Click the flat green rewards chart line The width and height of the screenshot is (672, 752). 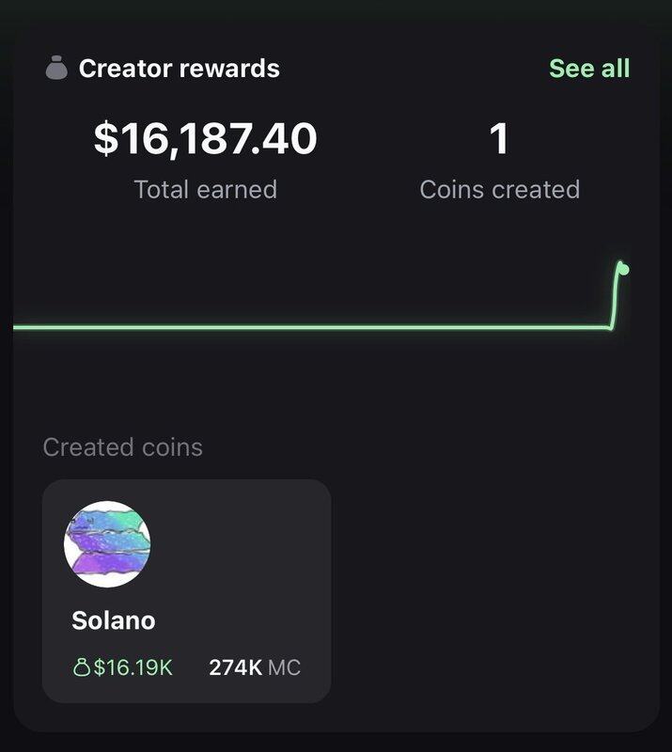310,327
